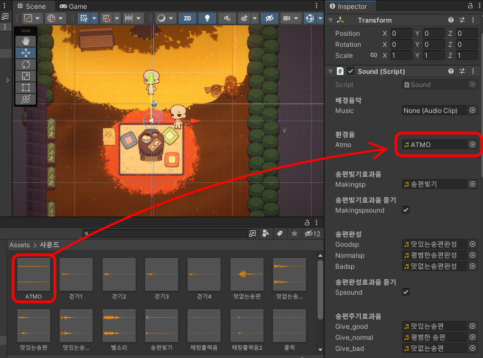Select the Hand view tool
This screenshot has width=483, height=358.
click(x=26, y=41)
